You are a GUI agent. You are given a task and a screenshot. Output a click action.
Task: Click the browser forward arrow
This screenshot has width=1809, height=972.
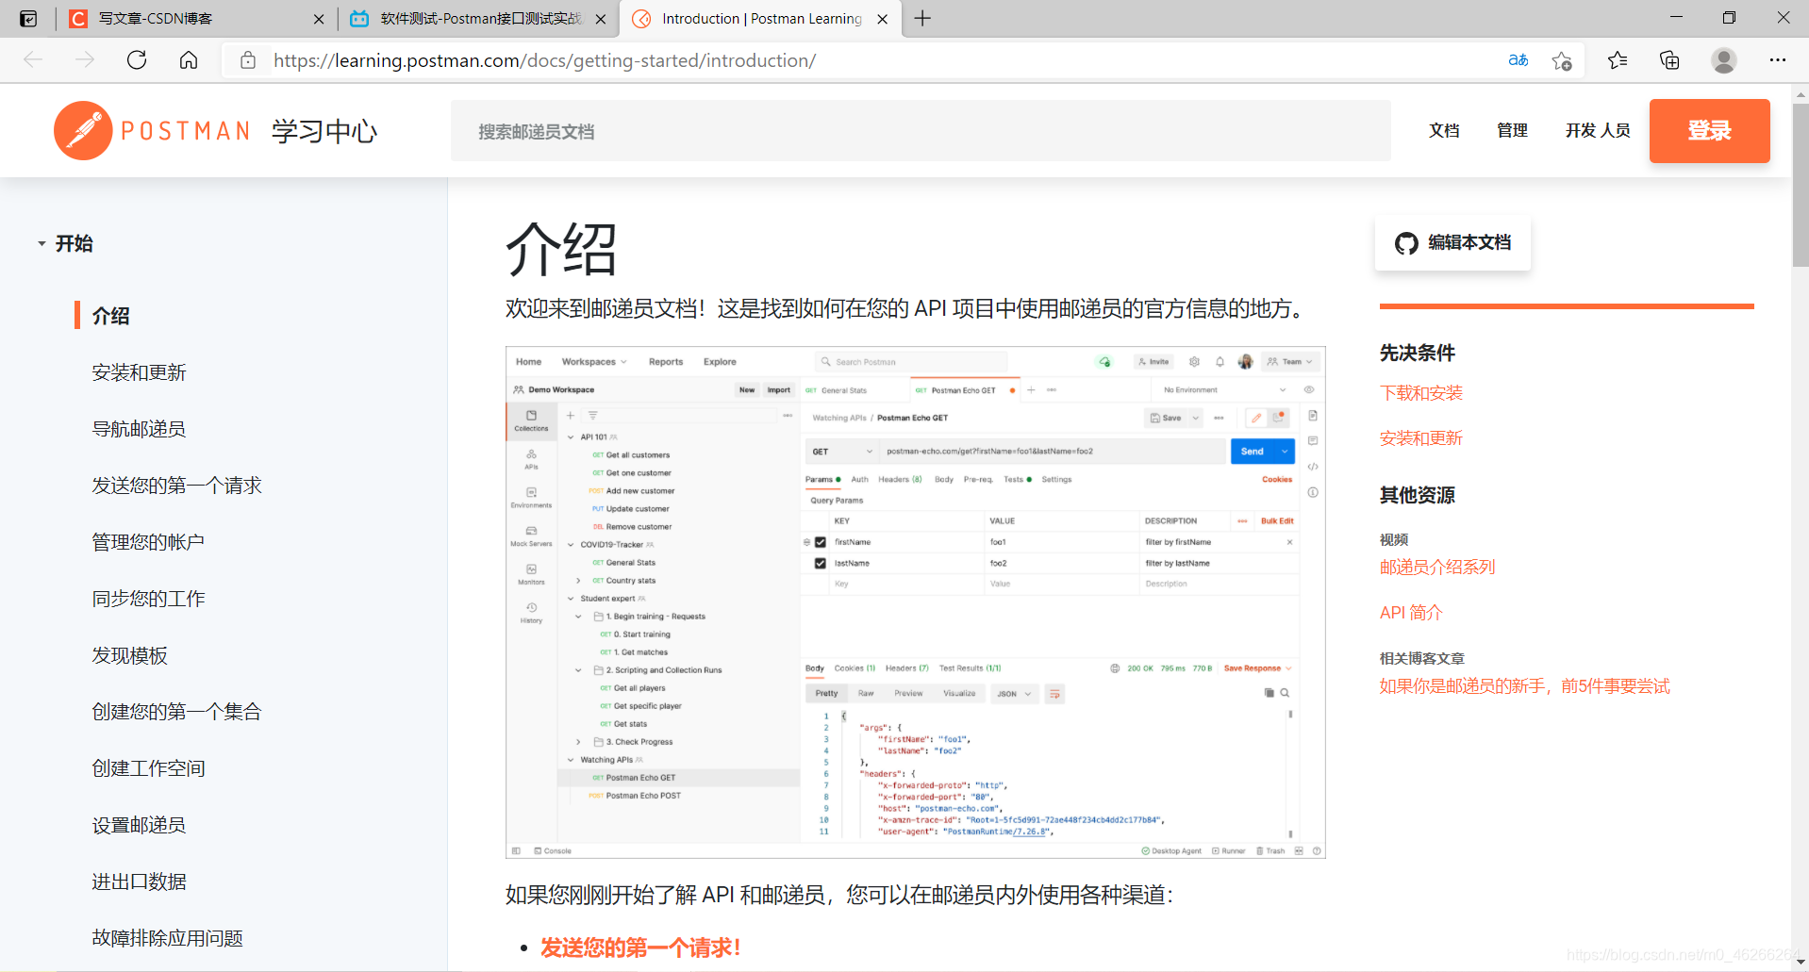pyautogui.click(x=85, y=60)
